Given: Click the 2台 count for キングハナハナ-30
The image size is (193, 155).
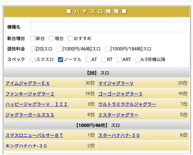Looking at the screenshot, I should (91, 146).
